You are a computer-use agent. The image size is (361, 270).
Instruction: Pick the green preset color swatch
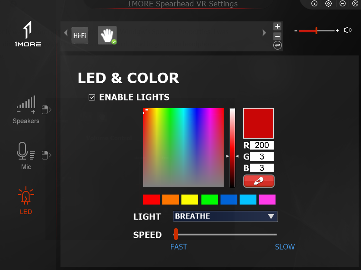click(210, 200)
